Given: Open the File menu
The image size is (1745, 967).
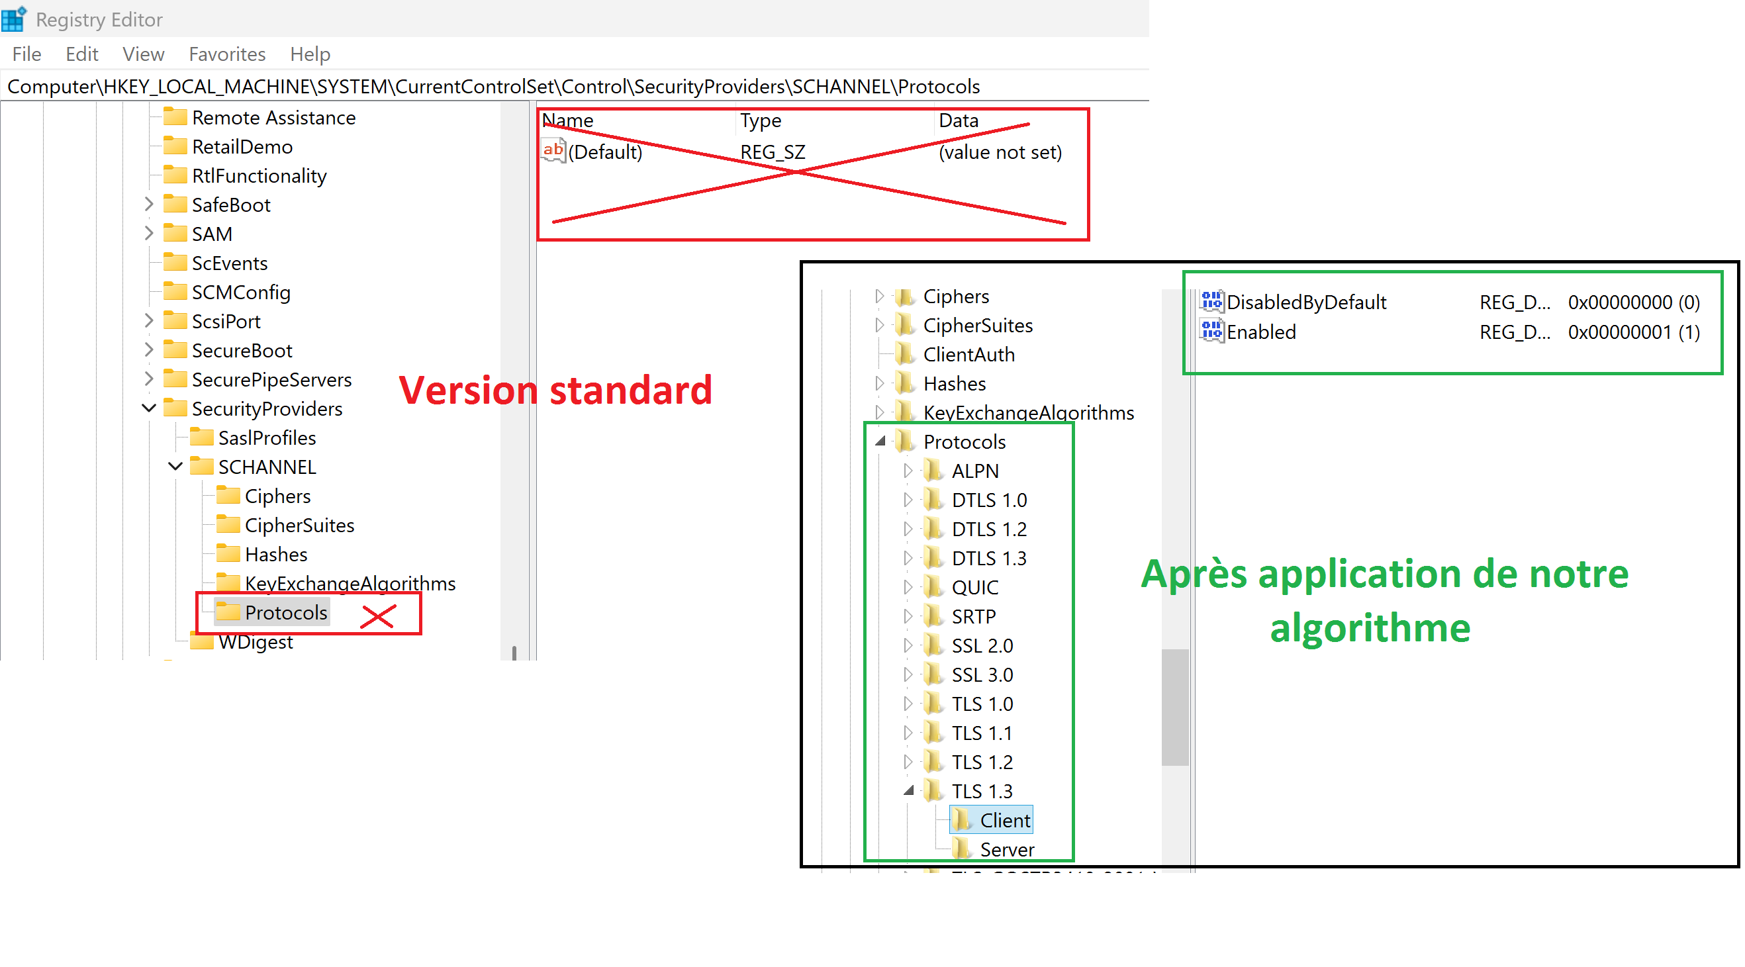Looking at the screenshot, I should tap(27, 54).
